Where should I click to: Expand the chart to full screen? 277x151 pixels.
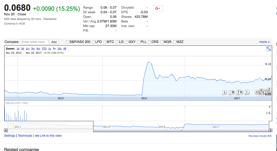pyautogui.click(x=269, y=49)
